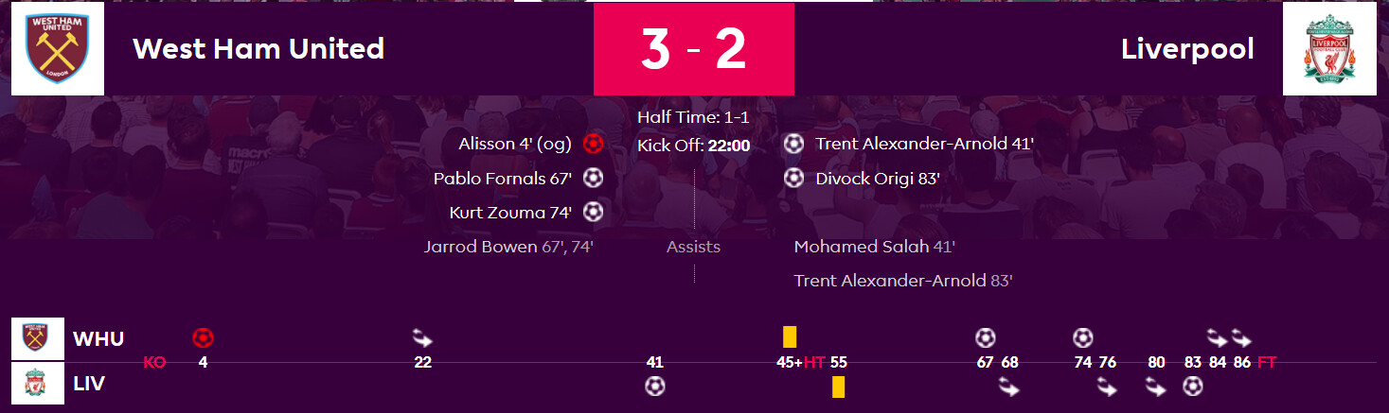
Task: Select the Liverpool goal icon at 41 minutes
Action: tap(654, 386)
